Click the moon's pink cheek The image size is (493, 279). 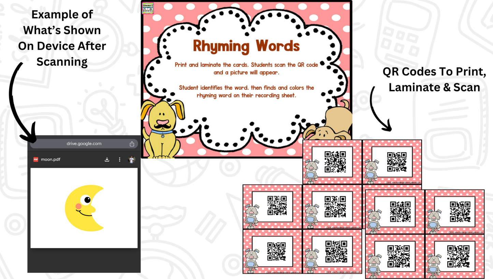click(x=78, y=206)
